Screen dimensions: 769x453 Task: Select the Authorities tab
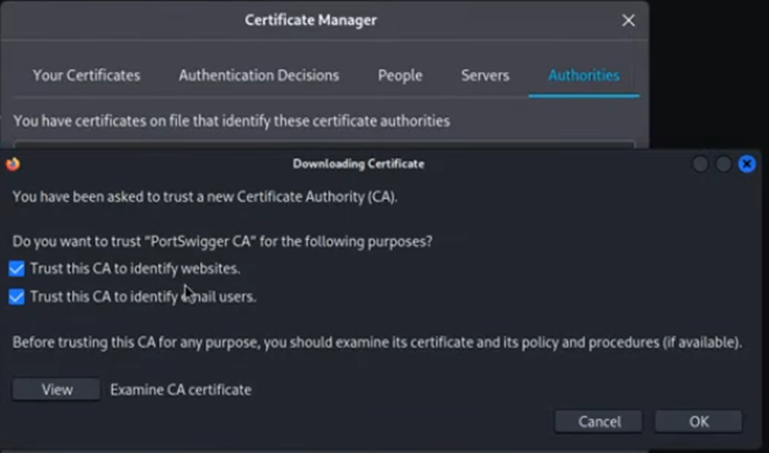pos(584,75)
